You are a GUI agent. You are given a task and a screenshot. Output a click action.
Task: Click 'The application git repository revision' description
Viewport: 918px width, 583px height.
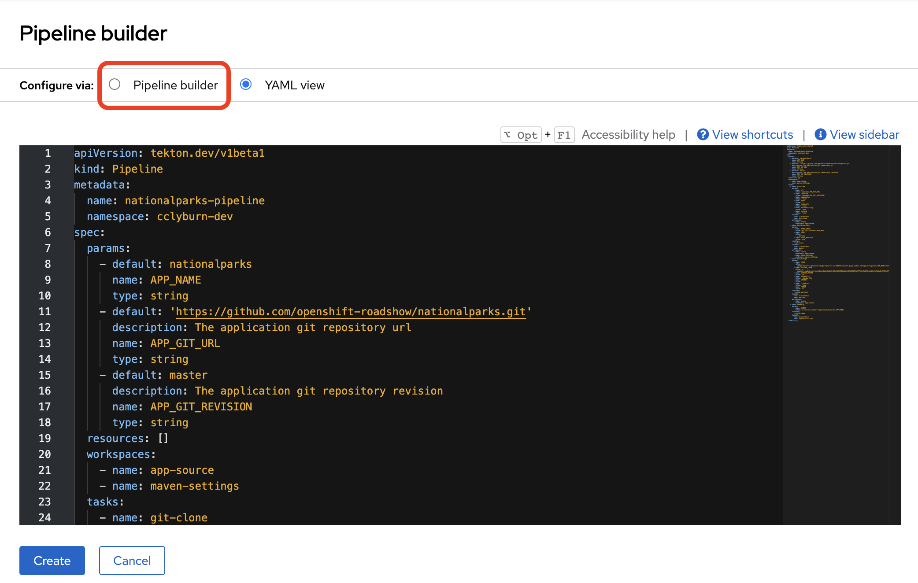pos(319,391)
